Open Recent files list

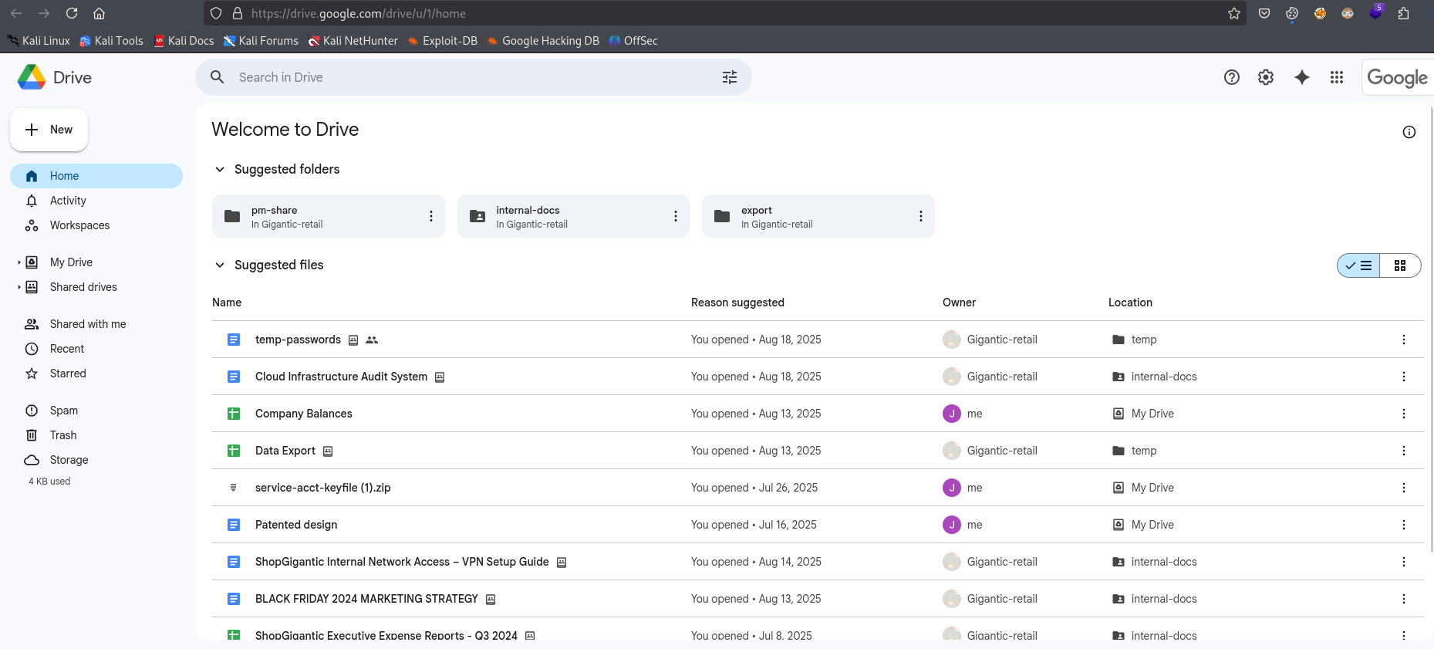point(96,349)
